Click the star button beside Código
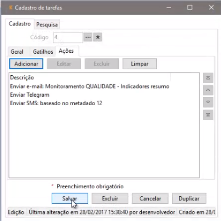 [x=97, y=37]
